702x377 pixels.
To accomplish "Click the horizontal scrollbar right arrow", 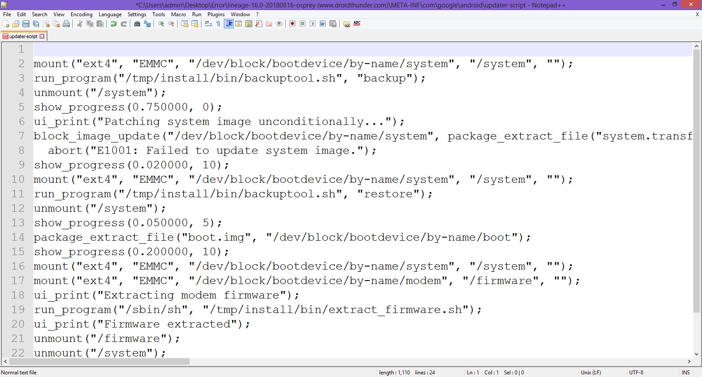I will point(689,362).
